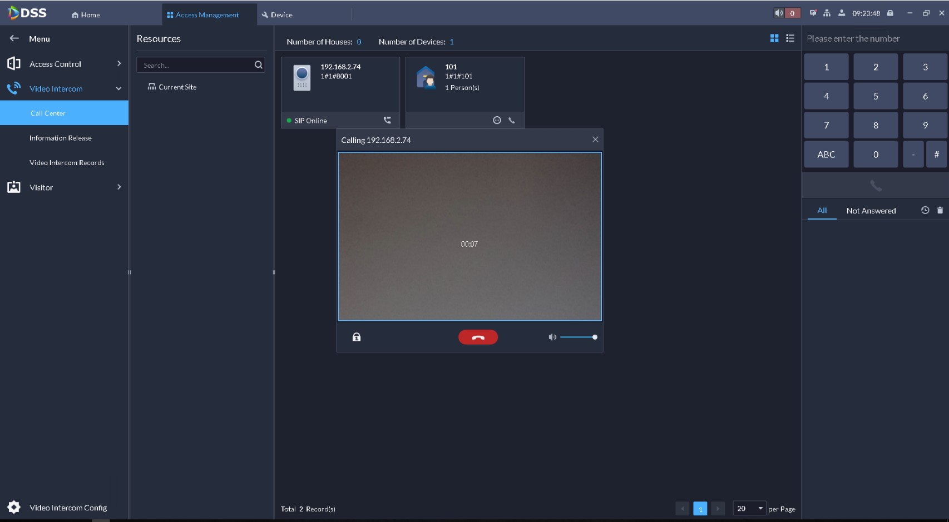Open message icon on house 101 card
The height and width of the screenshot is (522, 949).
tap(497, 120)
